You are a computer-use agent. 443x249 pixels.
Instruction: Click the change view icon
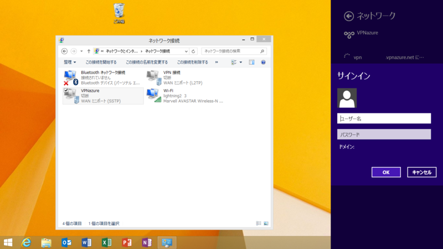(x=234, y=62)
